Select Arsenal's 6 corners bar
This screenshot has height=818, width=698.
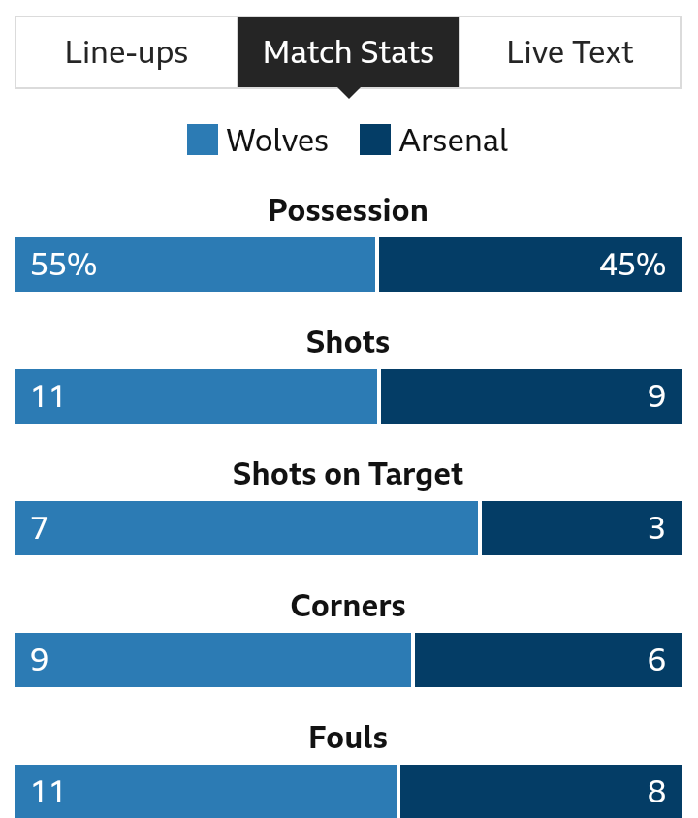tap(549, 660)
